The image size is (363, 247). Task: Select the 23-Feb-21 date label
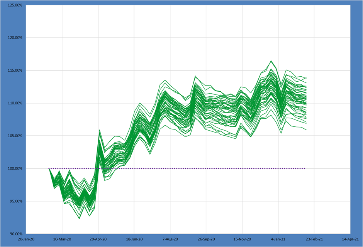(314, 239)
